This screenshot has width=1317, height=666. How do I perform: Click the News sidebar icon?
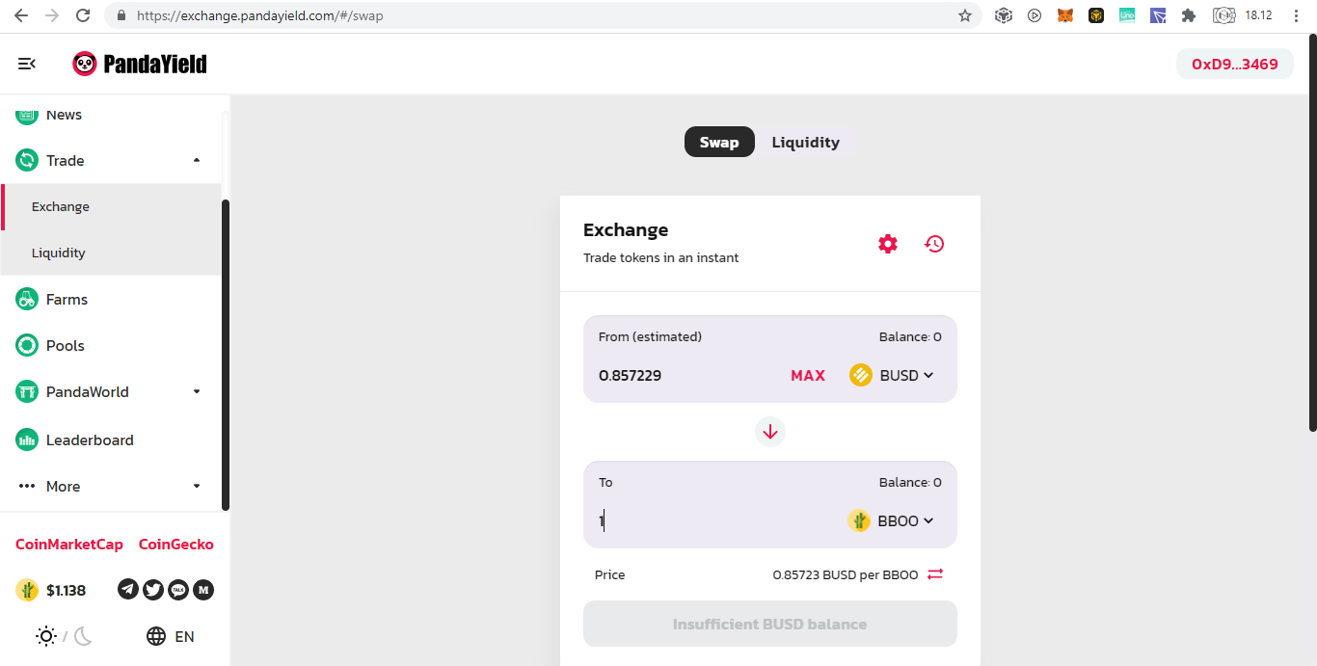click(x=27, y=114)
